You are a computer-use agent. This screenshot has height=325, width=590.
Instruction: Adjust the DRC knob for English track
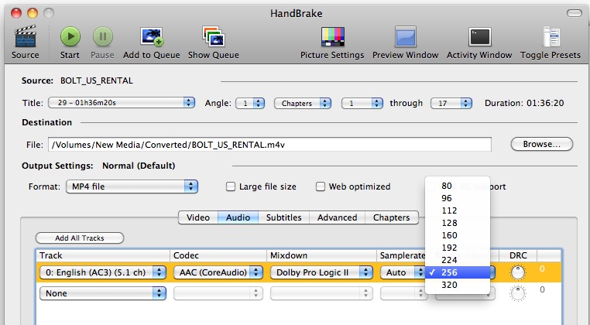(x=518, y=272)
